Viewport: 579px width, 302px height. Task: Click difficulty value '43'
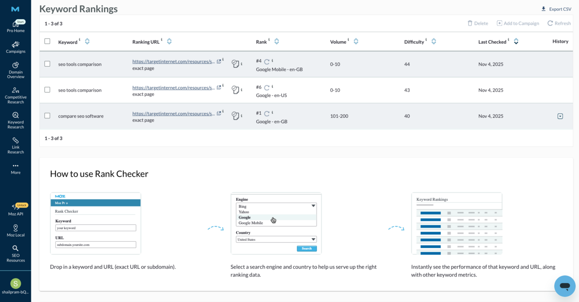click(x=407, y=90)
